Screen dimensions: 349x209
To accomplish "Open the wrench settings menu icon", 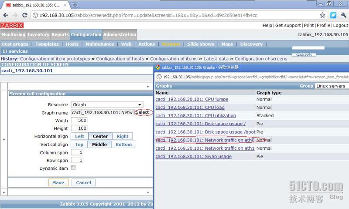I will 343,15.
